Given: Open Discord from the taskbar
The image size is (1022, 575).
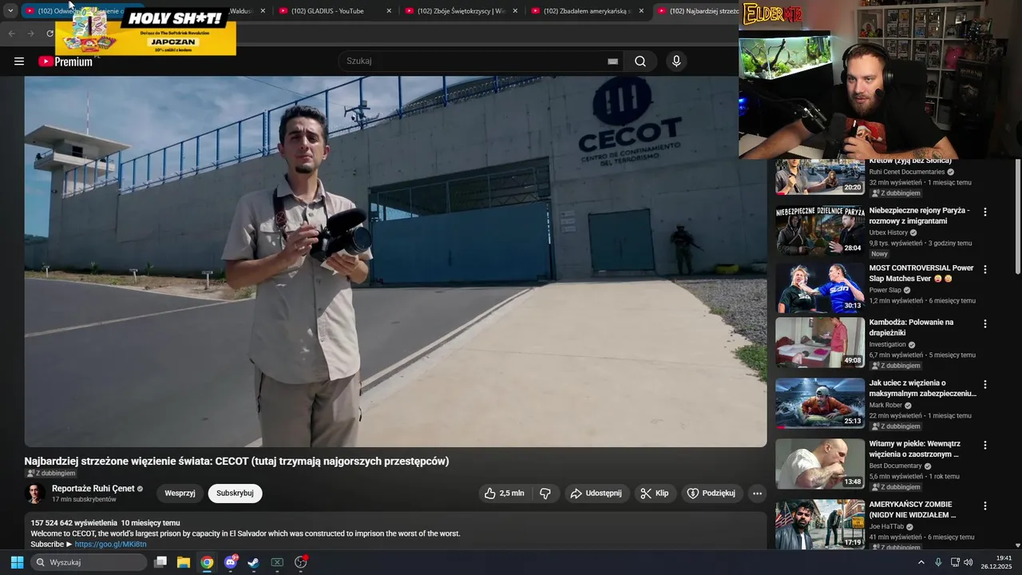Looking at the screenshot, I should tap(231, 562).
